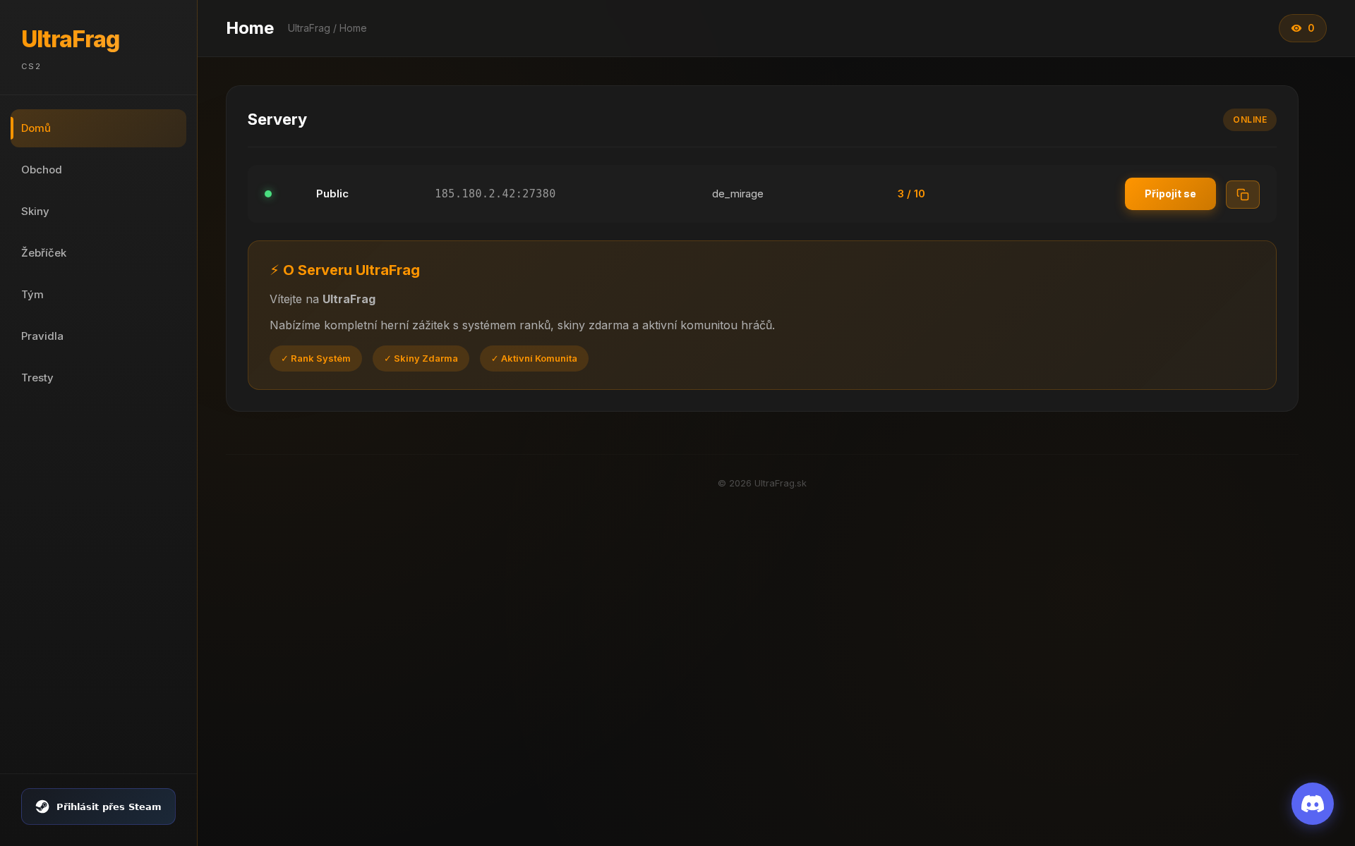Click the checkmark on Rank Systém badge
1355x846 pixels.
tap(284, 358)
